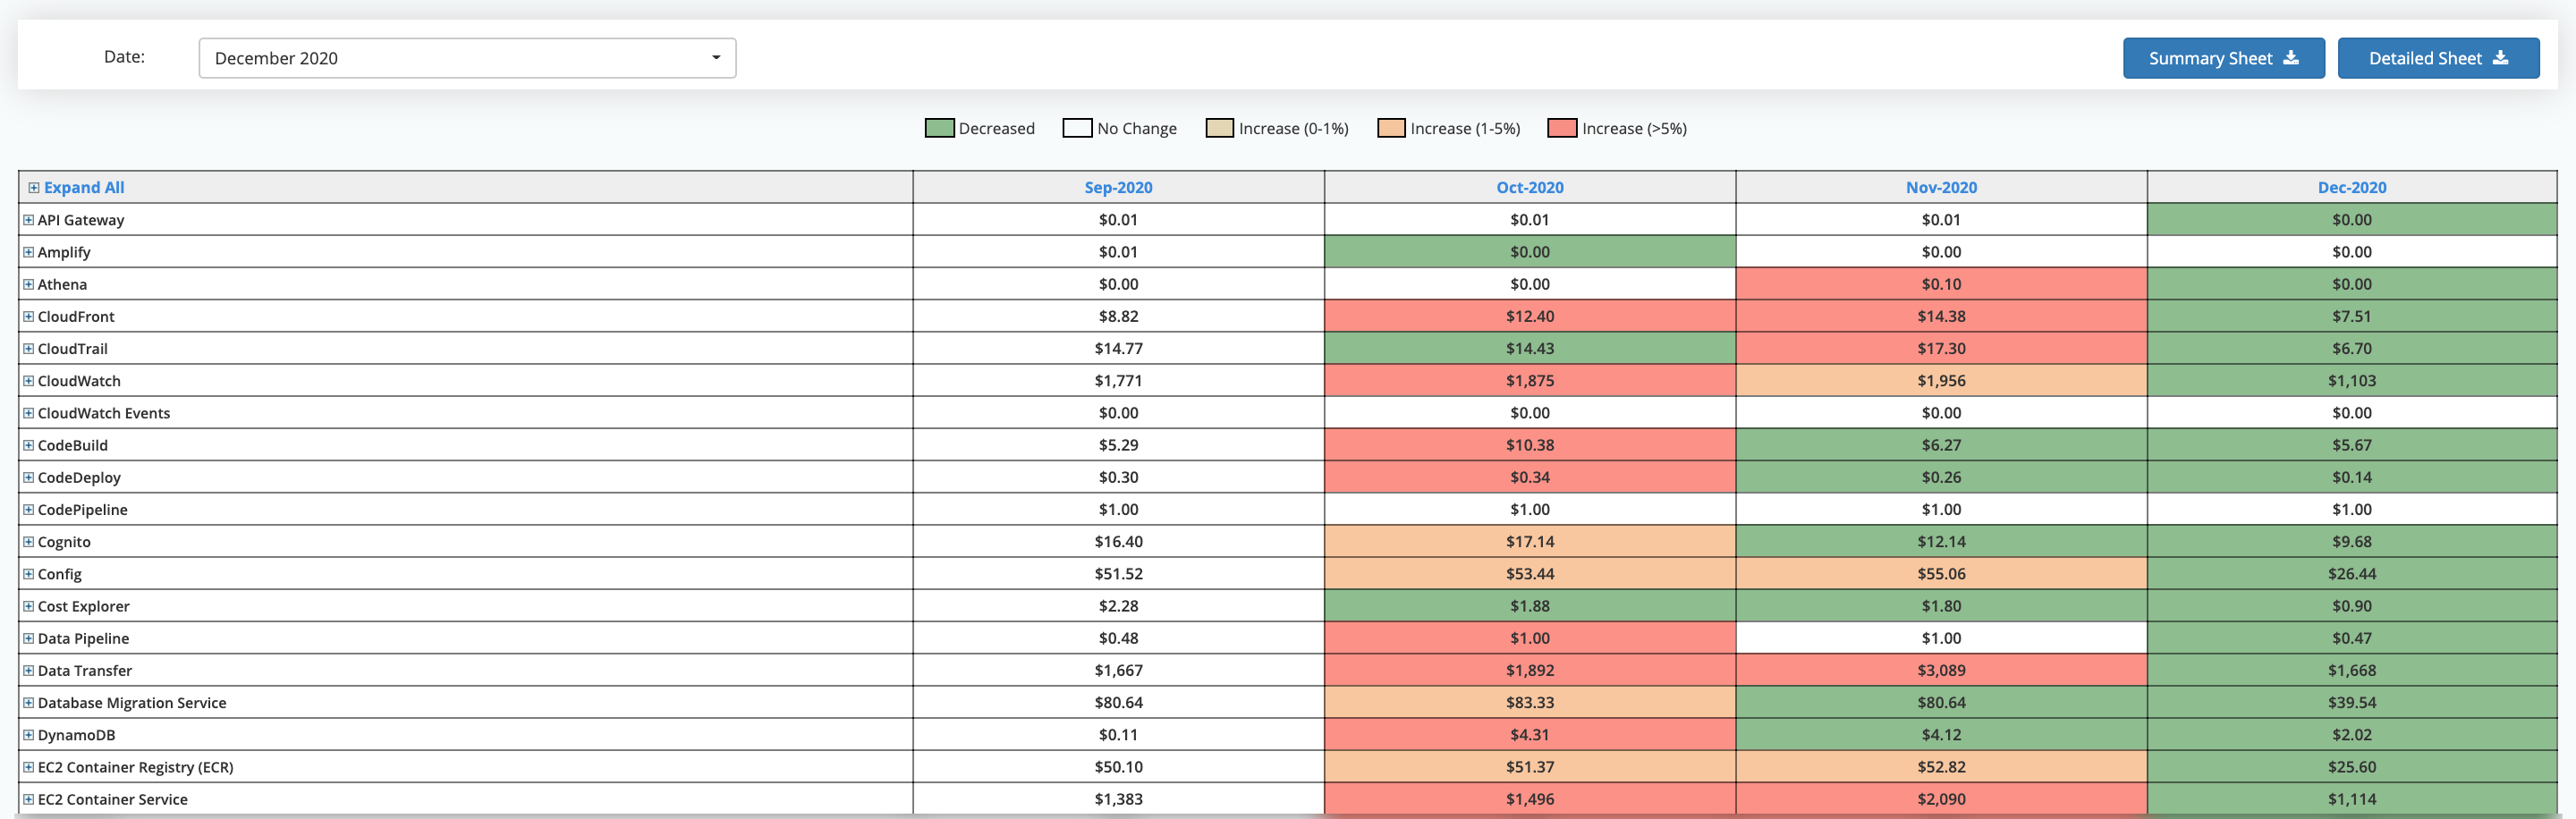
Task: Click the Nov-2020 column header
Action: [x=1941, y=187]
